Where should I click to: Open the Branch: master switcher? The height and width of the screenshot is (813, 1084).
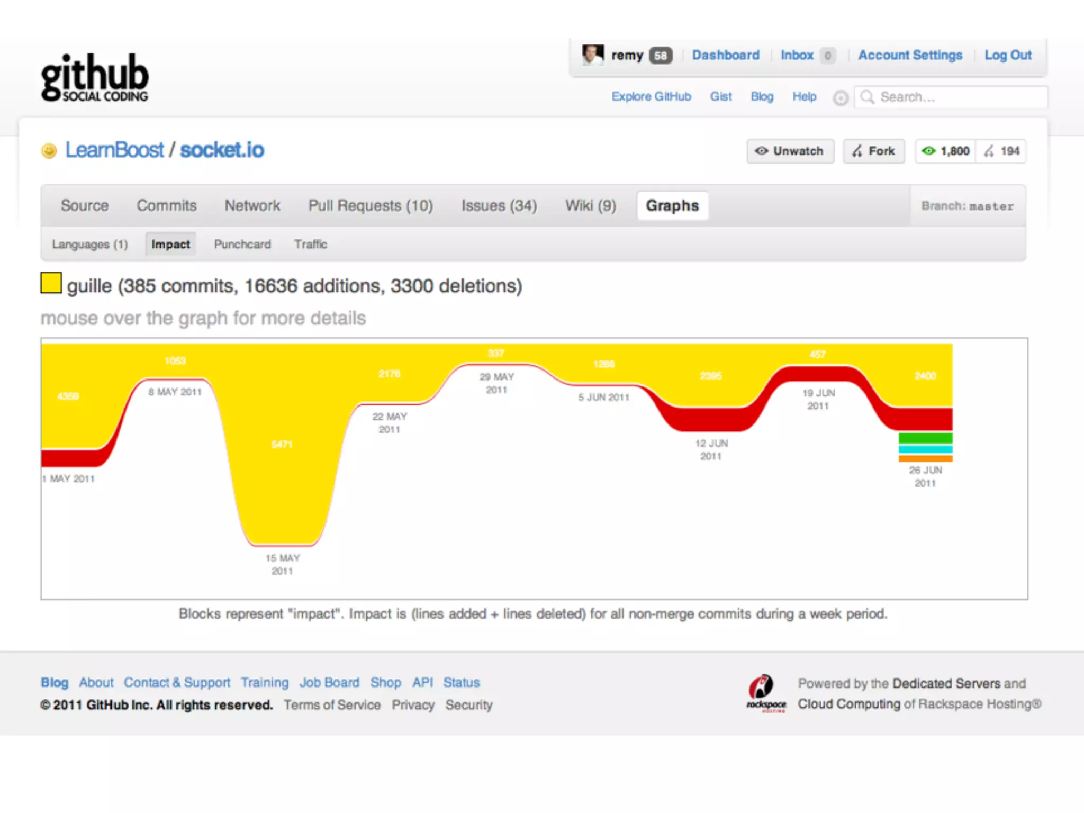pos(967,206)
